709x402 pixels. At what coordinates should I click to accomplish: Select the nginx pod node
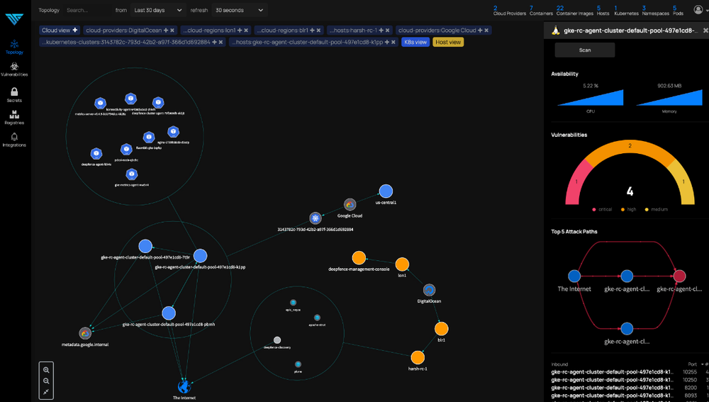[173, 132]
